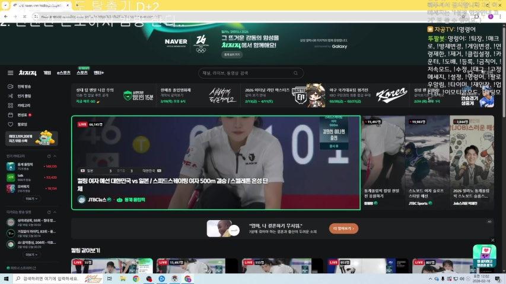
Task: Open the second carousel banner with handwritten calligraphy
Action: coord(199,95)
